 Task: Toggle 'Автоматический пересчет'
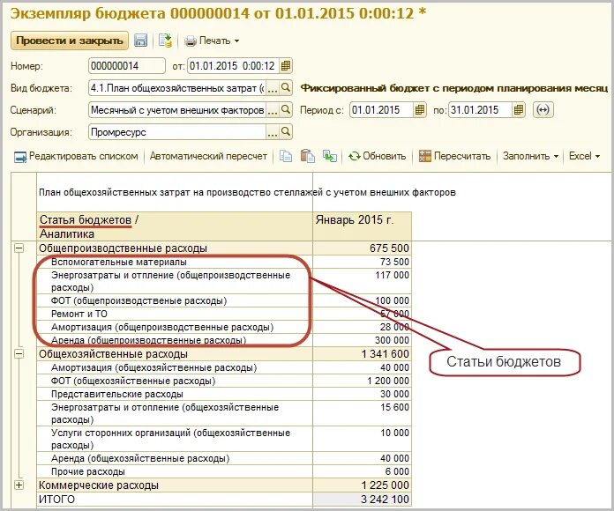(208, 157)
